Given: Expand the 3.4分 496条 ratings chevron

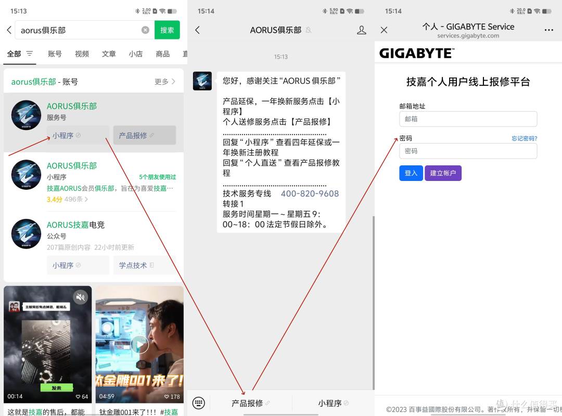Looking at the screenshot, I should click(86, 199).
